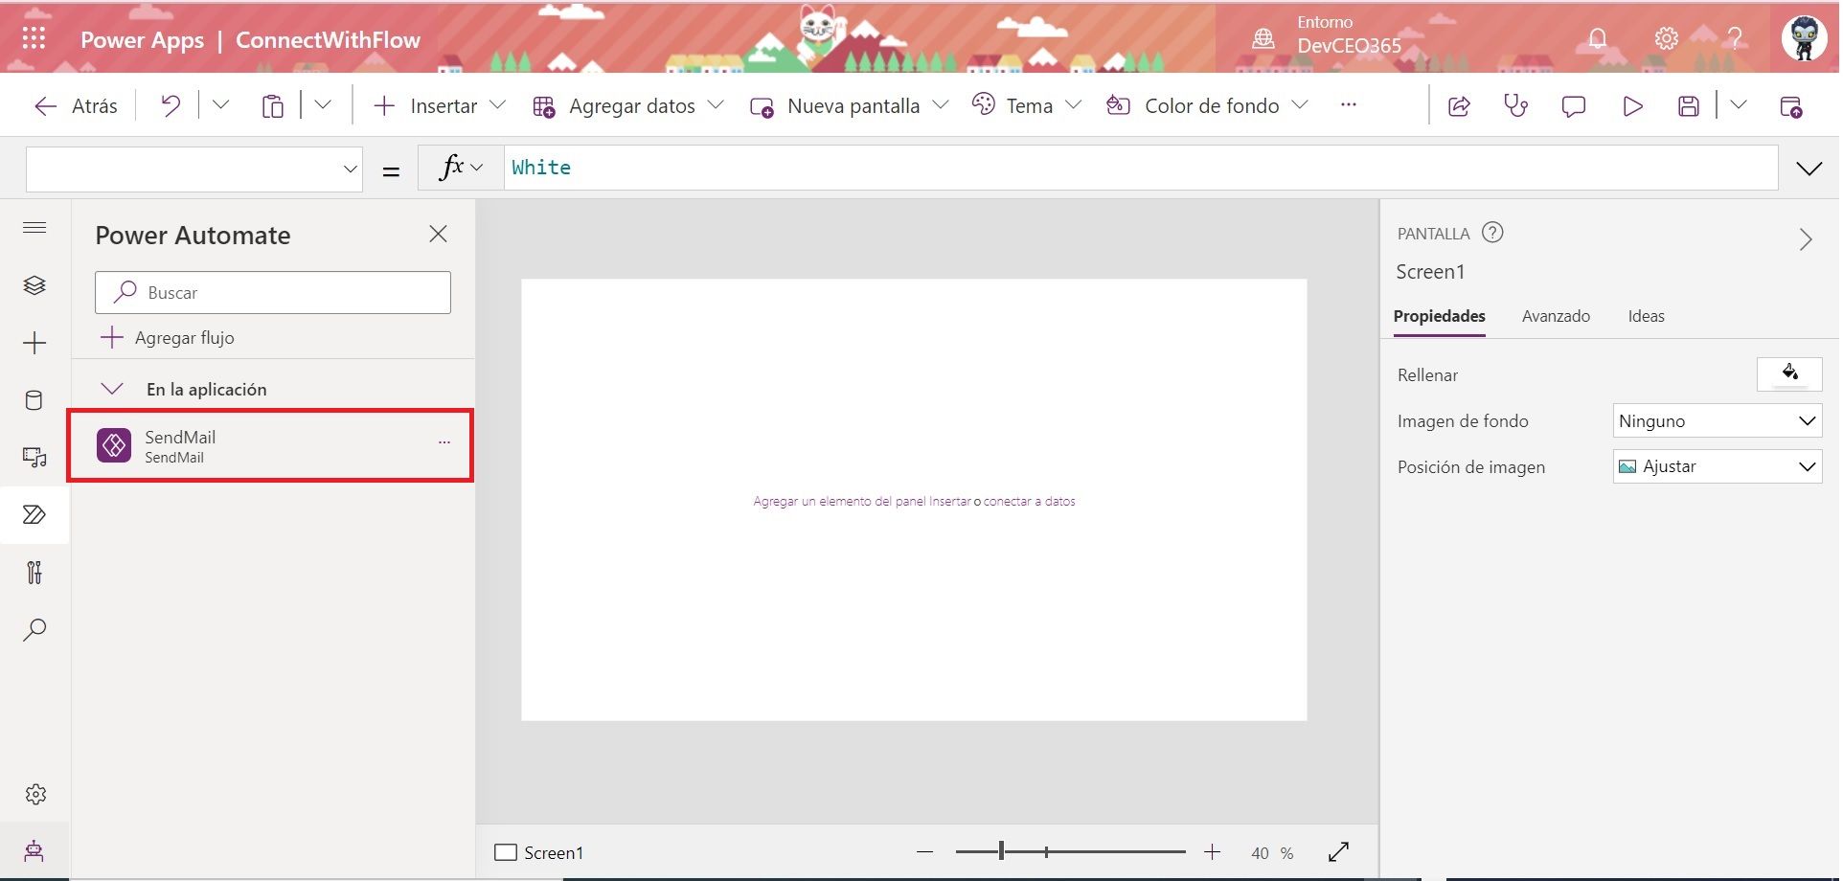Undo the last action

(x=171, y=105)
